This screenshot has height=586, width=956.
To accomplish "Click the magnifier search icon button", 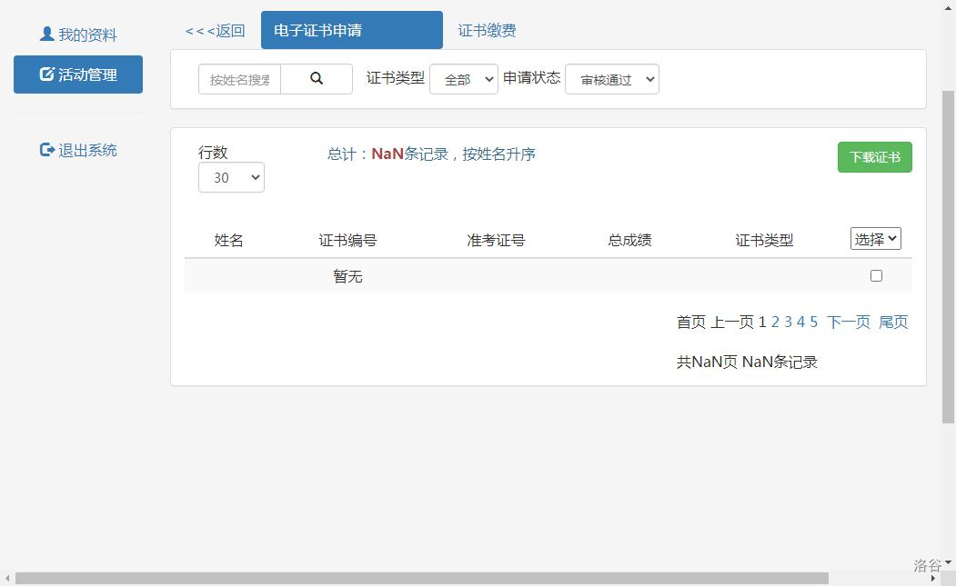I will coord(317,79).
